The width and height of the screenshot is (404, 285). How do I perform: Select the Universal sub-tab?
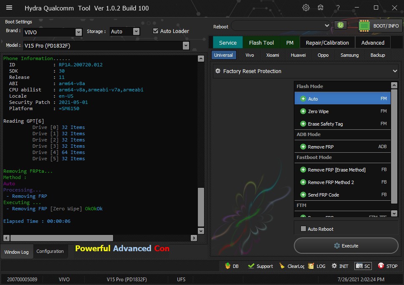[x=223, y=55]
